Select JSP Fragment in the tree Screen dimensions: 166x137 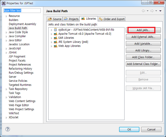[x=17, y=56]
